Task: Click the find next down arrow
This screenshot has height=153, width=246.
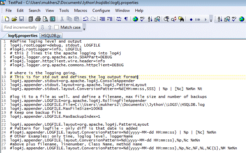Action: click(42, 27)
